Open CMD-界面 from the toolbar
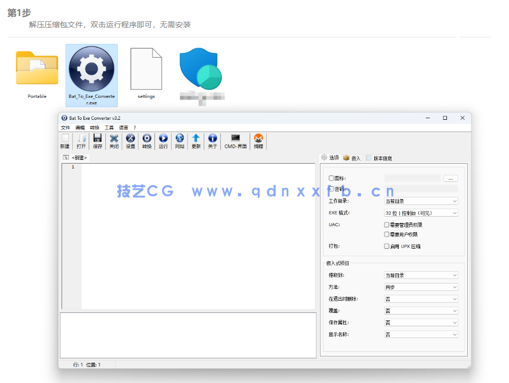The width and height of the screenshot is (509, 383). (235, 141)
